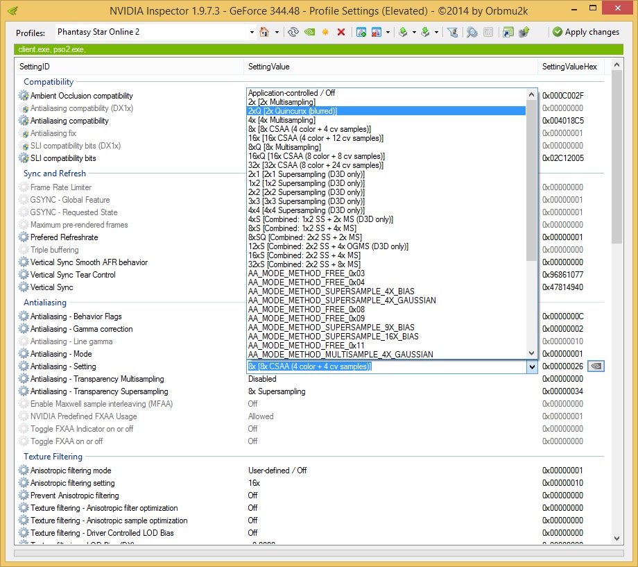Pick '8xSQ [Combined: 2x2 SS + 2x MS]'

pos(386,237)
